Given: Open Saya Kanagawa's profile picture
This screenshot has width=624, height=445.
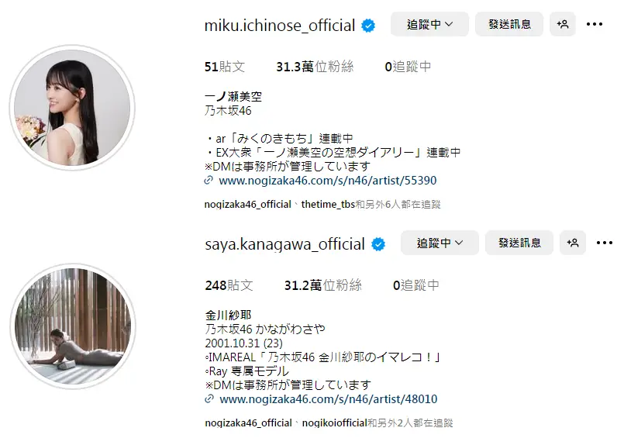Looking at the screenshot, I should (72, 326).
